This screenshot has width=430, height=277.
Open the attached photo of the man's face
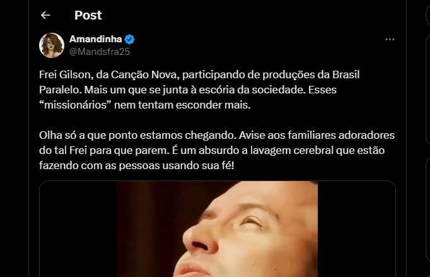click(x=217, y=229)
